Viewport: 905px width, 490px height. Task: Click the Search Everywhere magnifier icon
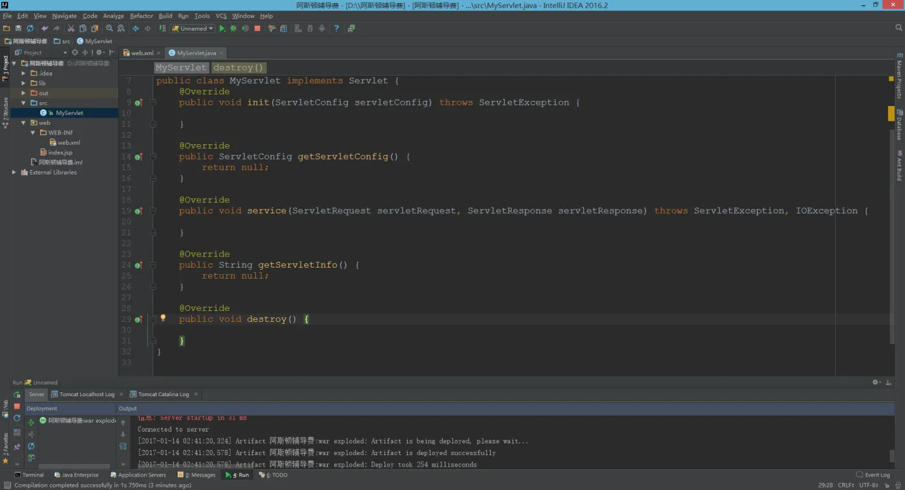[899, 28]
